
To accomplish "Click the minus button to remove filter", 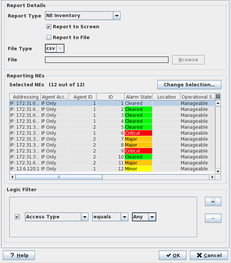I will [213, 218].
